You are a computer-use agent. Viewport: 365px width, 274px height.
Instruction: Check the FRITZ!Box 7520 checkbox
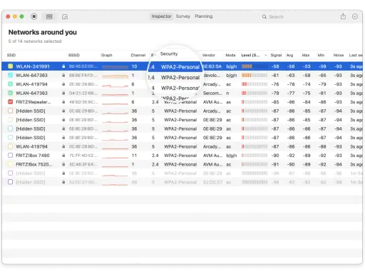(x=10, y=164)
